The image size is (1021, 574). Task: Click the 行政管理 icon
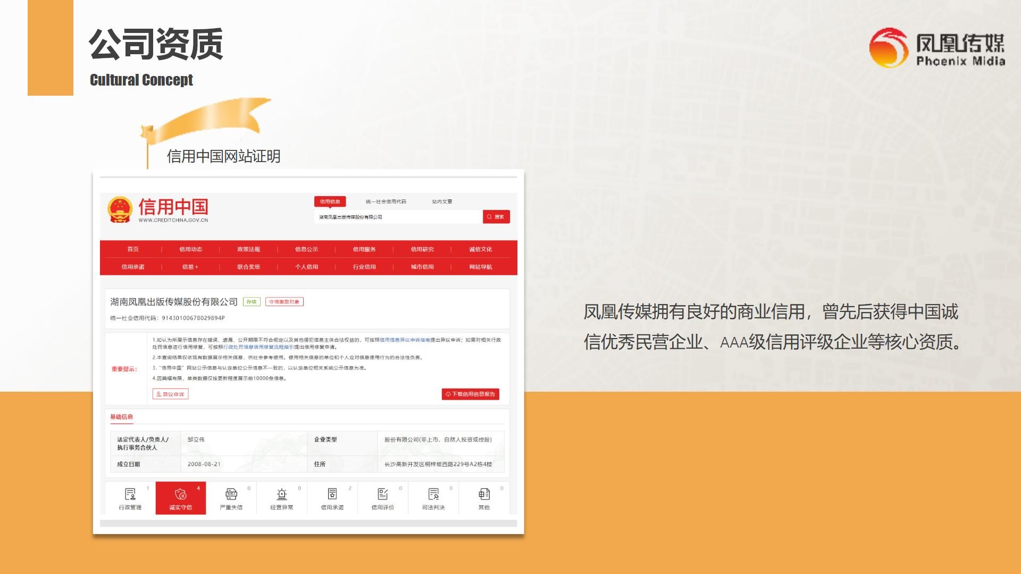130,494
